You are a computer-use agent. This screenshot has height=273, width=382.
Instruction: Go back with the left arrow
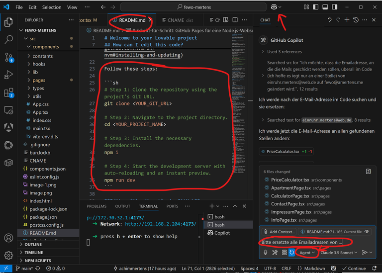point(103,7)
